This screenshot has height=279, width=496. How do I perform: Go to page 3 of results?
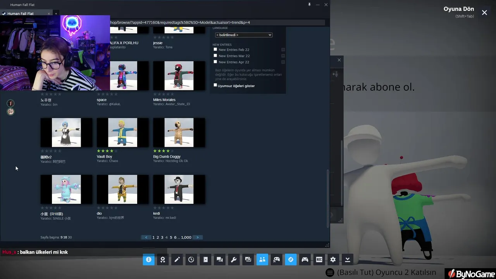tap(162, 237)
